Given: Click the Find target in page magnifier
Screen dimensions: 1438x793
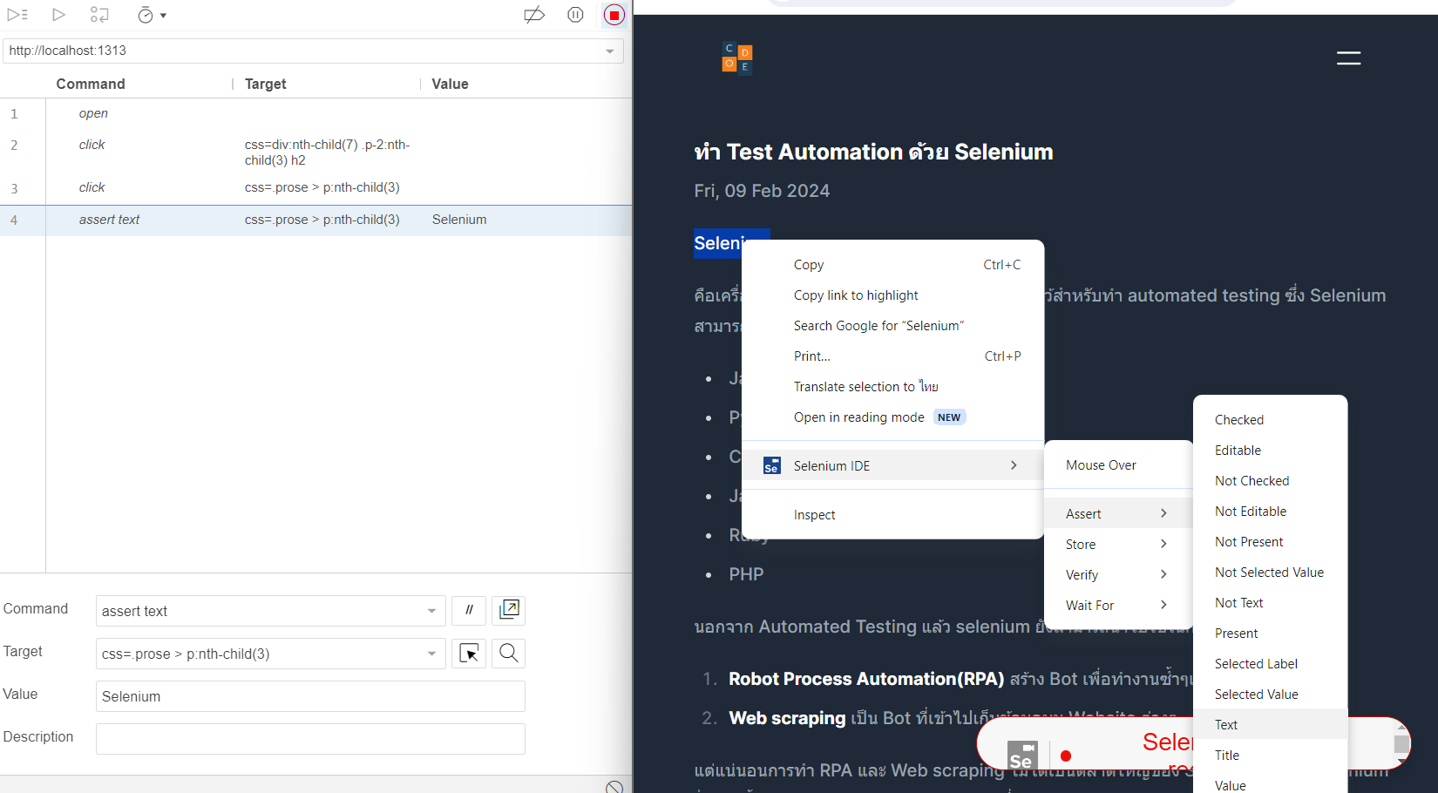Looking at the screenshot, I should click(x=509, y=653).
